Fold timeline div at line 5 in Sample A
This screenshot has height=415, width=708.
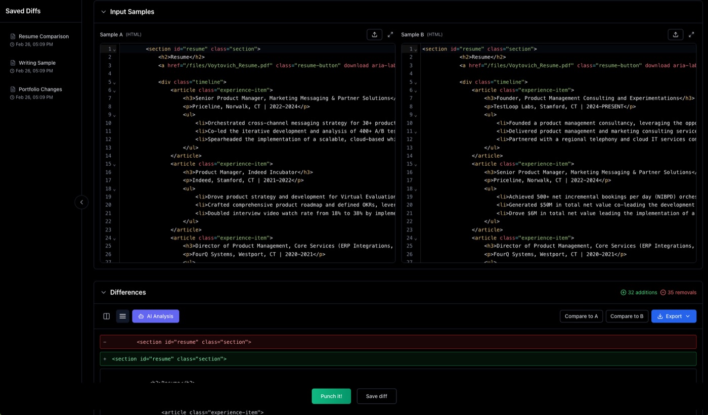click(115, 82)
